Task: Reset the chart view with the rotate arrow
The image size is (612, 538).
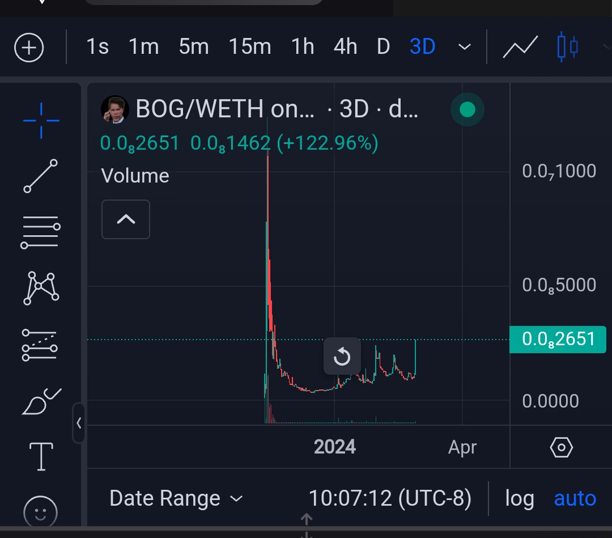Action: (x=342, y=356)
